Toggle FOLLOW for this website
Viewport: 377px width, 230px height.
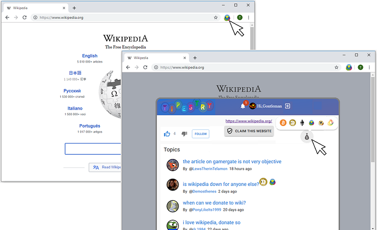[x=201, y=134]
